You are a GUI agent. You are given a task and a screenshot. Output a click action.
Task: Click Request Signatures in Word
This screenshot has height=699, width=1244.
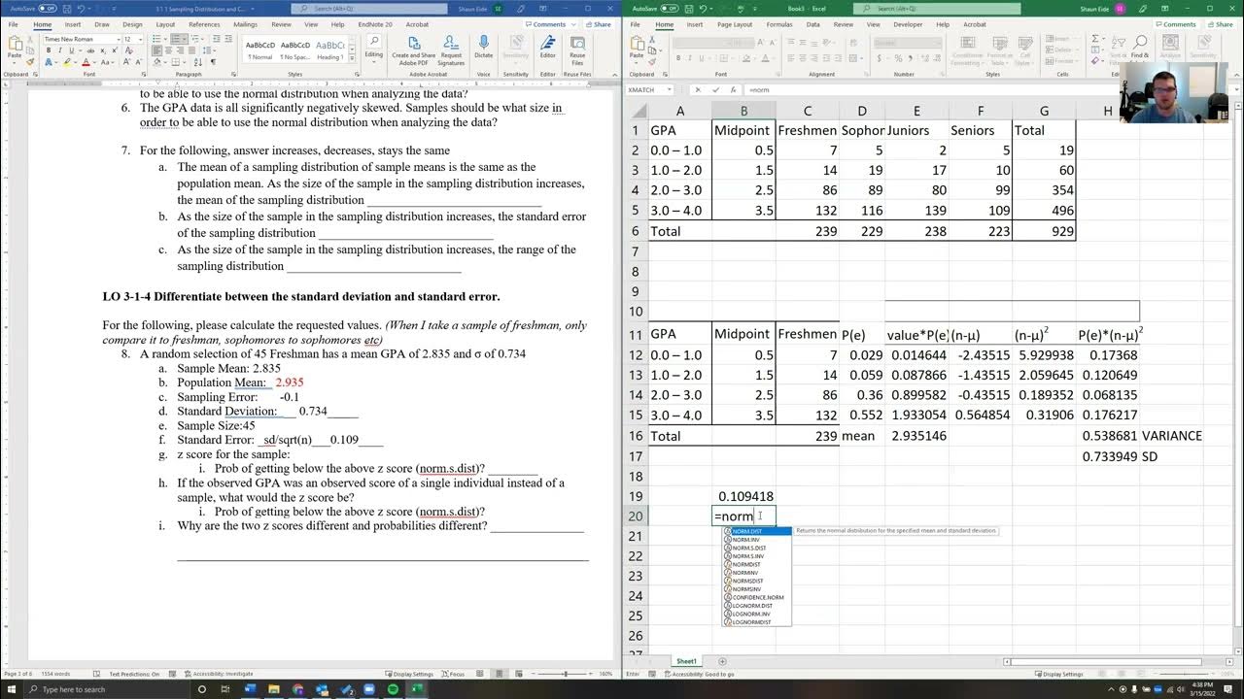(451, 50)
